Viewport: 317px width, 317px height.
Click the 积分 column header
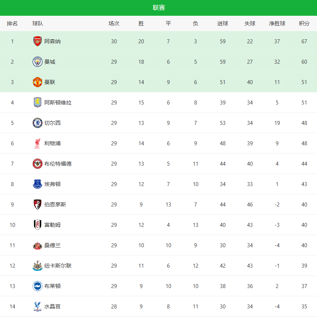(x=304, y=24)
